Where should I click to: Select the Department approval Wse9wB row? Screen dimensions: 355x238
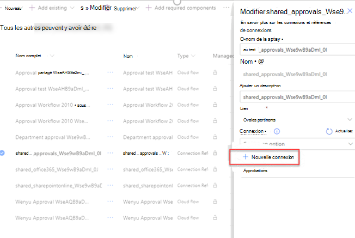(x=52, y=137)
